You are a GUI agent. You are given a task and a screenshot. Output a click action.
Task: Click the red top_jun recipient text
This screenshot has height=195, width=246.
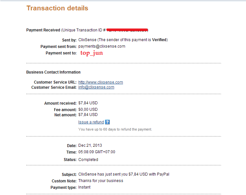pyautogui.click(x=92, y=53)
